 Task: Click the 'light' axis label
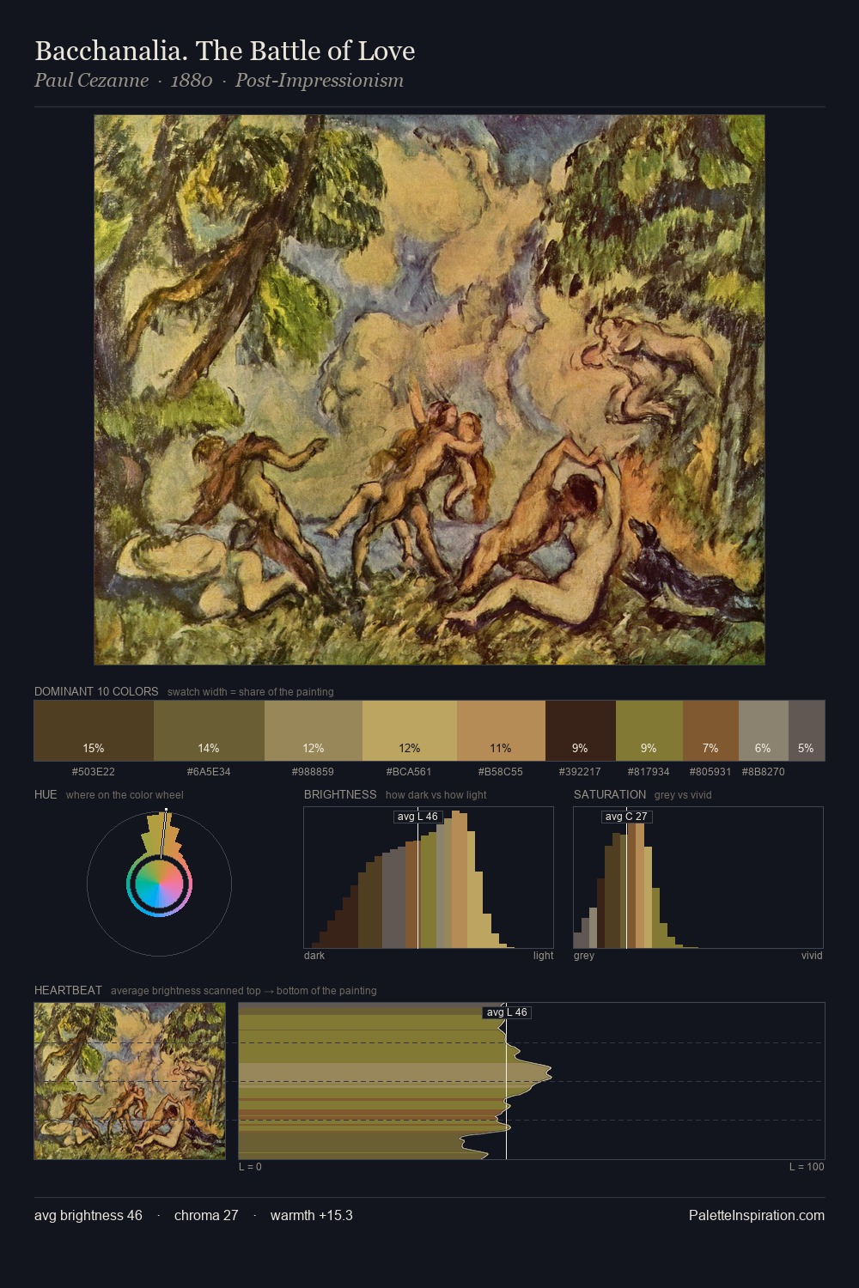click(x=544, y=956)
